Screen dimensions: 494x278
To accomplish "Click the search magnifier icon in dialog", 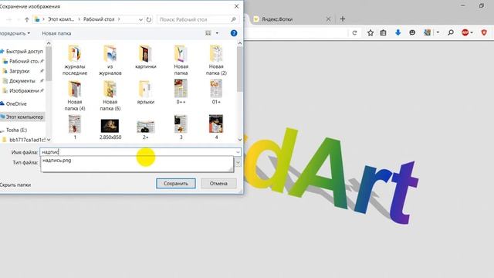I will pos(233,19).
